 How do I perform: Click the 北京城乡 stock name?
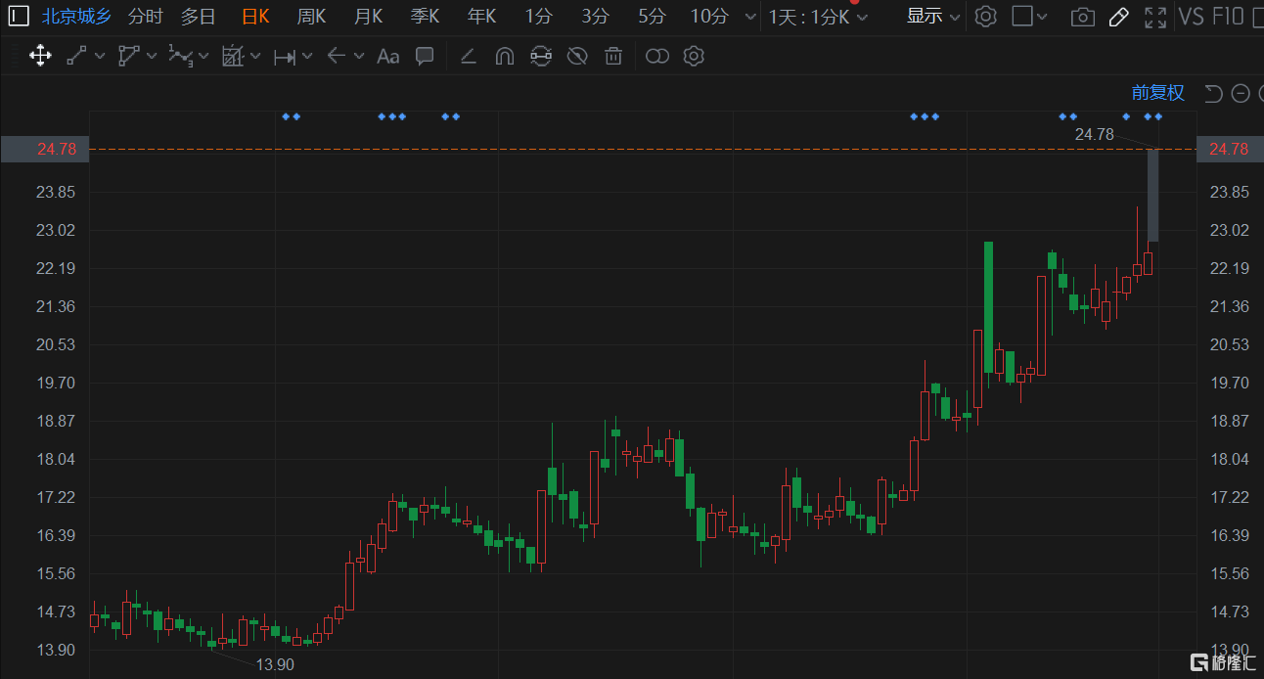pos(76,17)
